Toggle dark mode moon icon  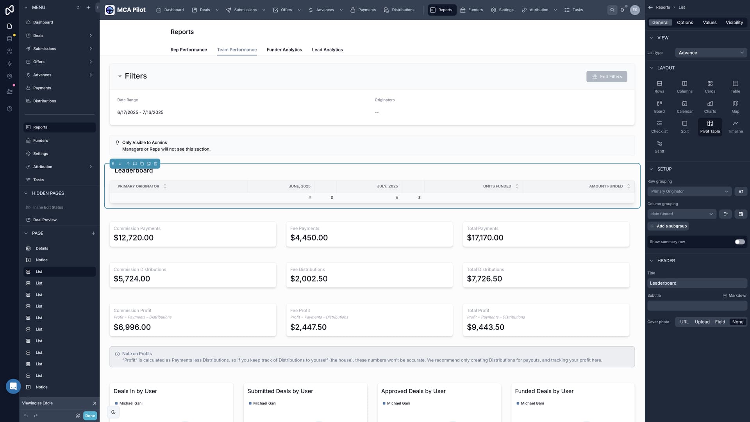click(113, 412)
